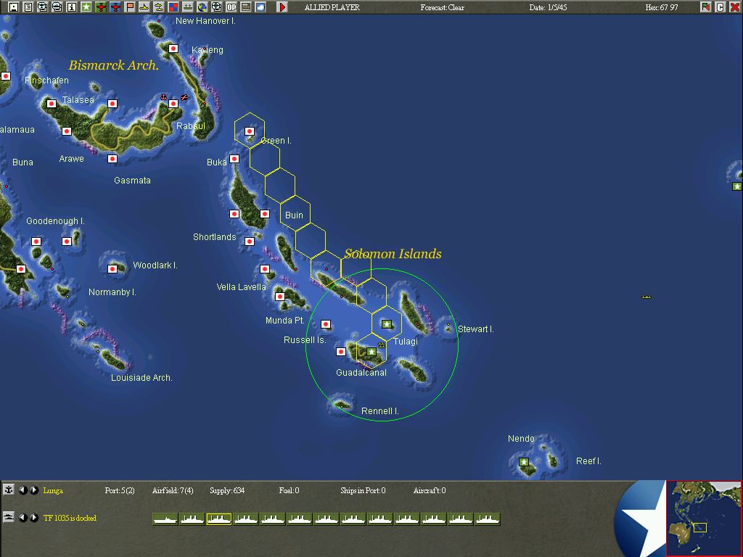
Task: Click the 'Lunga' base name
Action: pyautogui.click(x=53, y=491)
